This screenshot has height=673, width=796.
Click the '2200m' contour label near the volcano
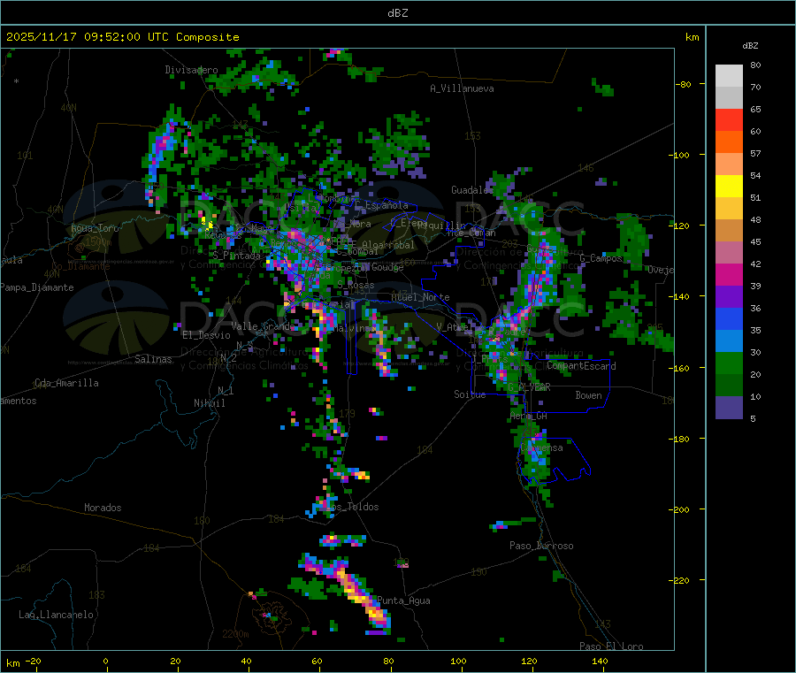point(235,634)
